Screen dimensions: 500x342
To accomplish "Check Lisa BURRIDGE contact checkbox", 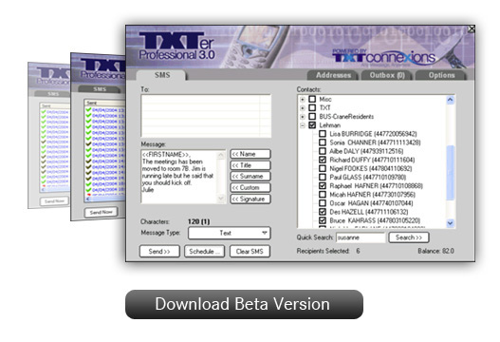I will pos(323,134).
